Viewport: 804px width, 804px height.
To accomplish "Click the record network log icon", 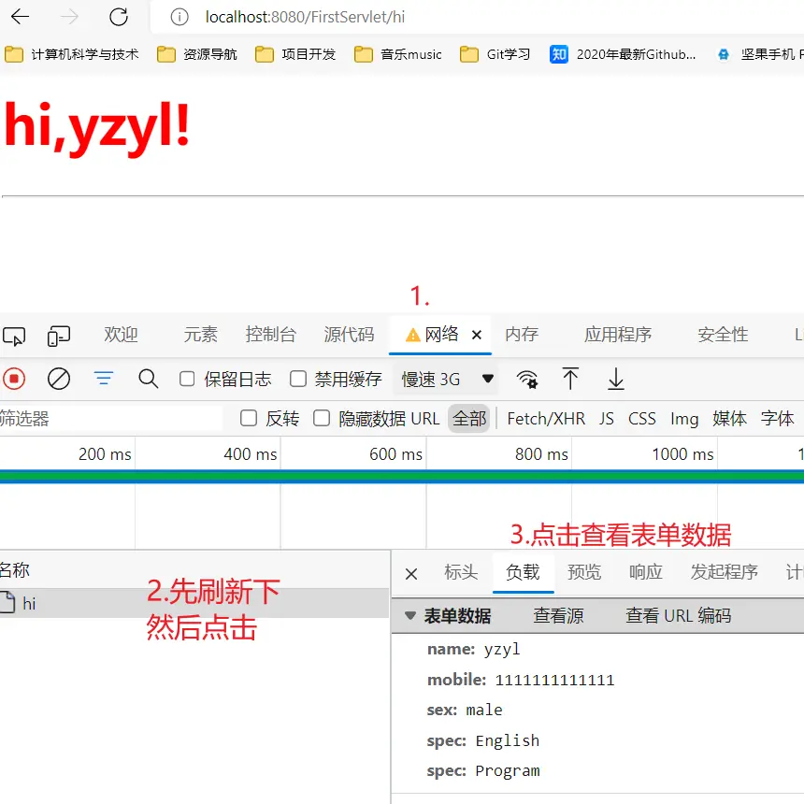I will click(x=13, y=379).
